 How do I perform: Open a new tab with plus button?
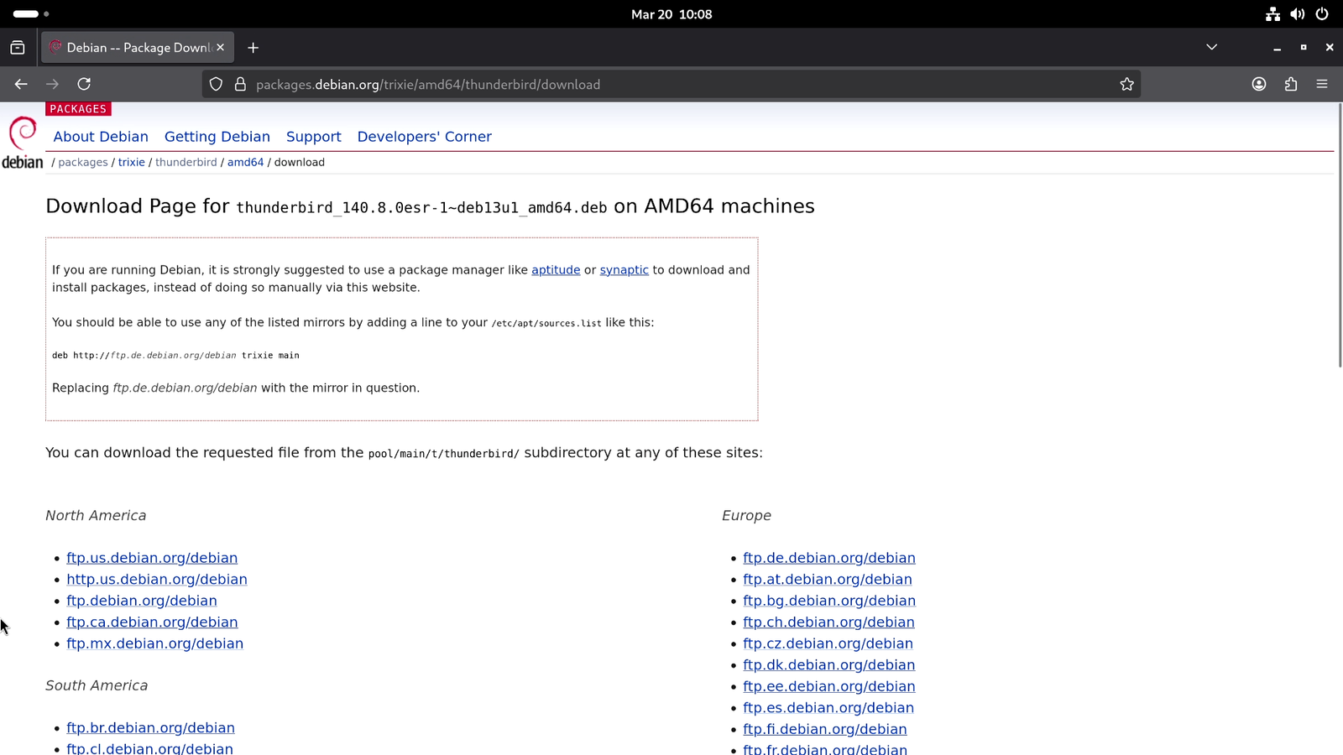coord(253,48)
